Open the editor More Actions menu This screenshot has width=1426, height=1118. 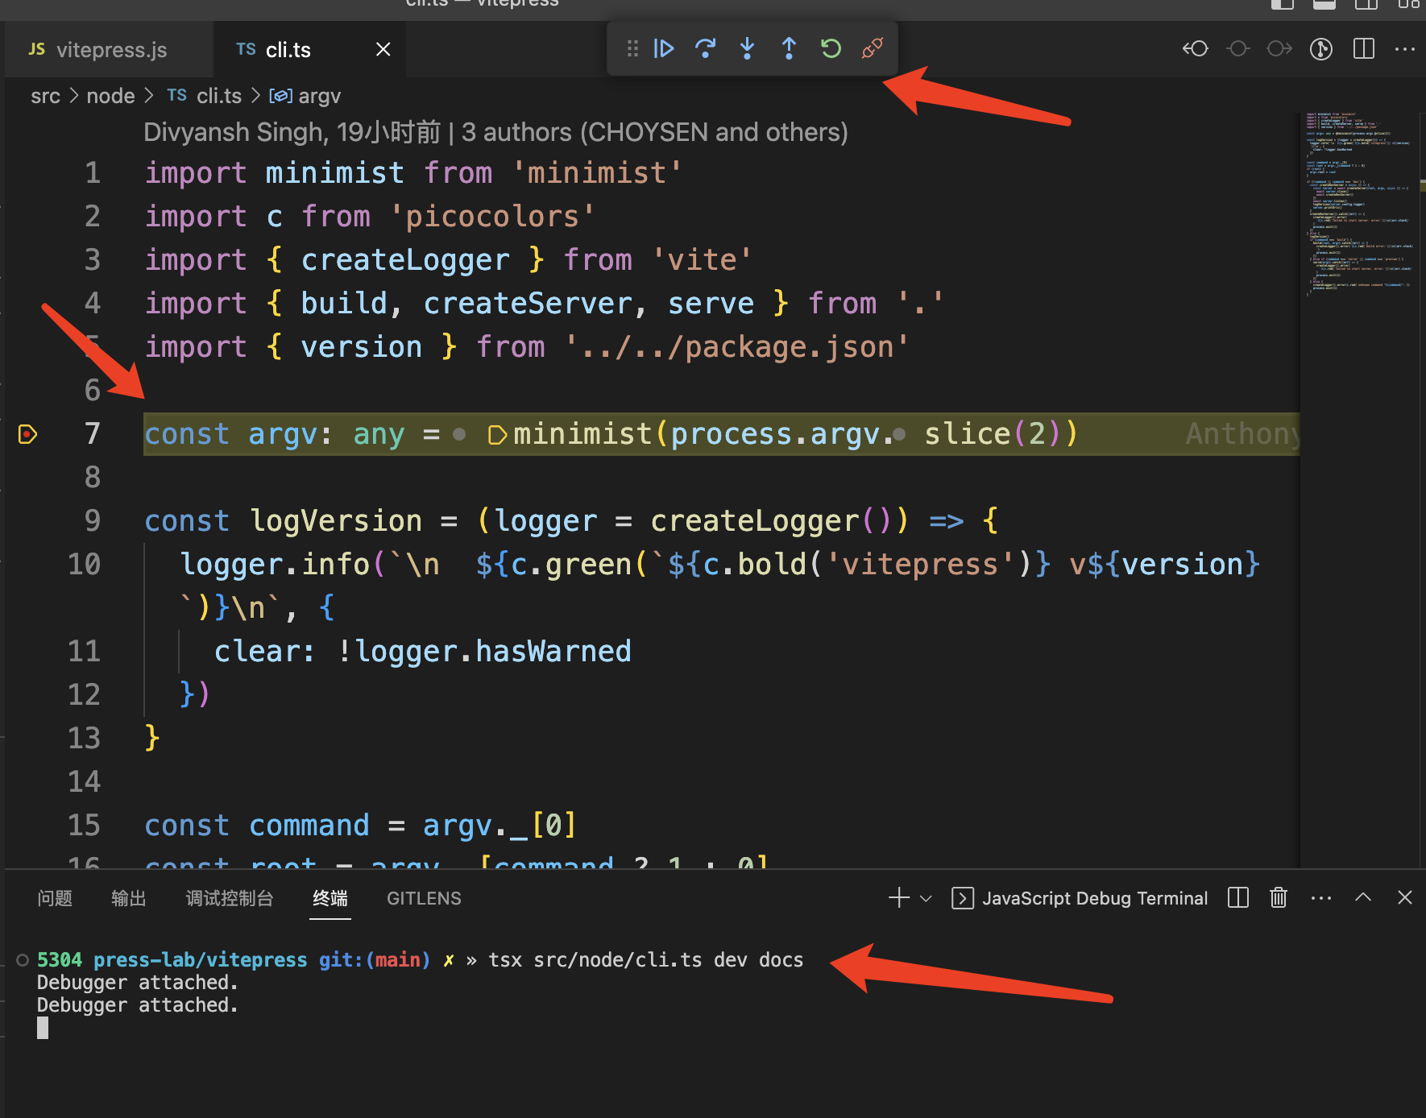1405,49
